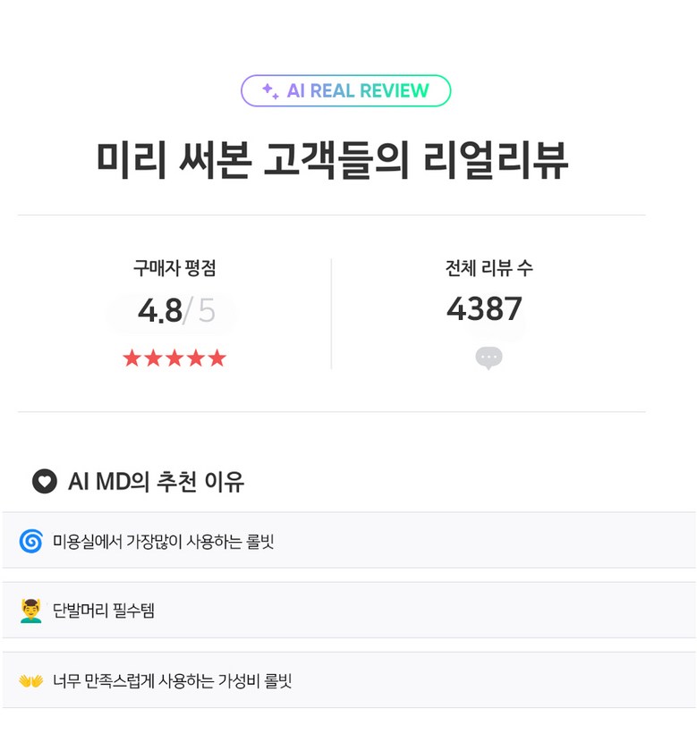Select the middle third rating star
Image resolution: width=697 pixels, height=734 pixels.
(174, 359)
